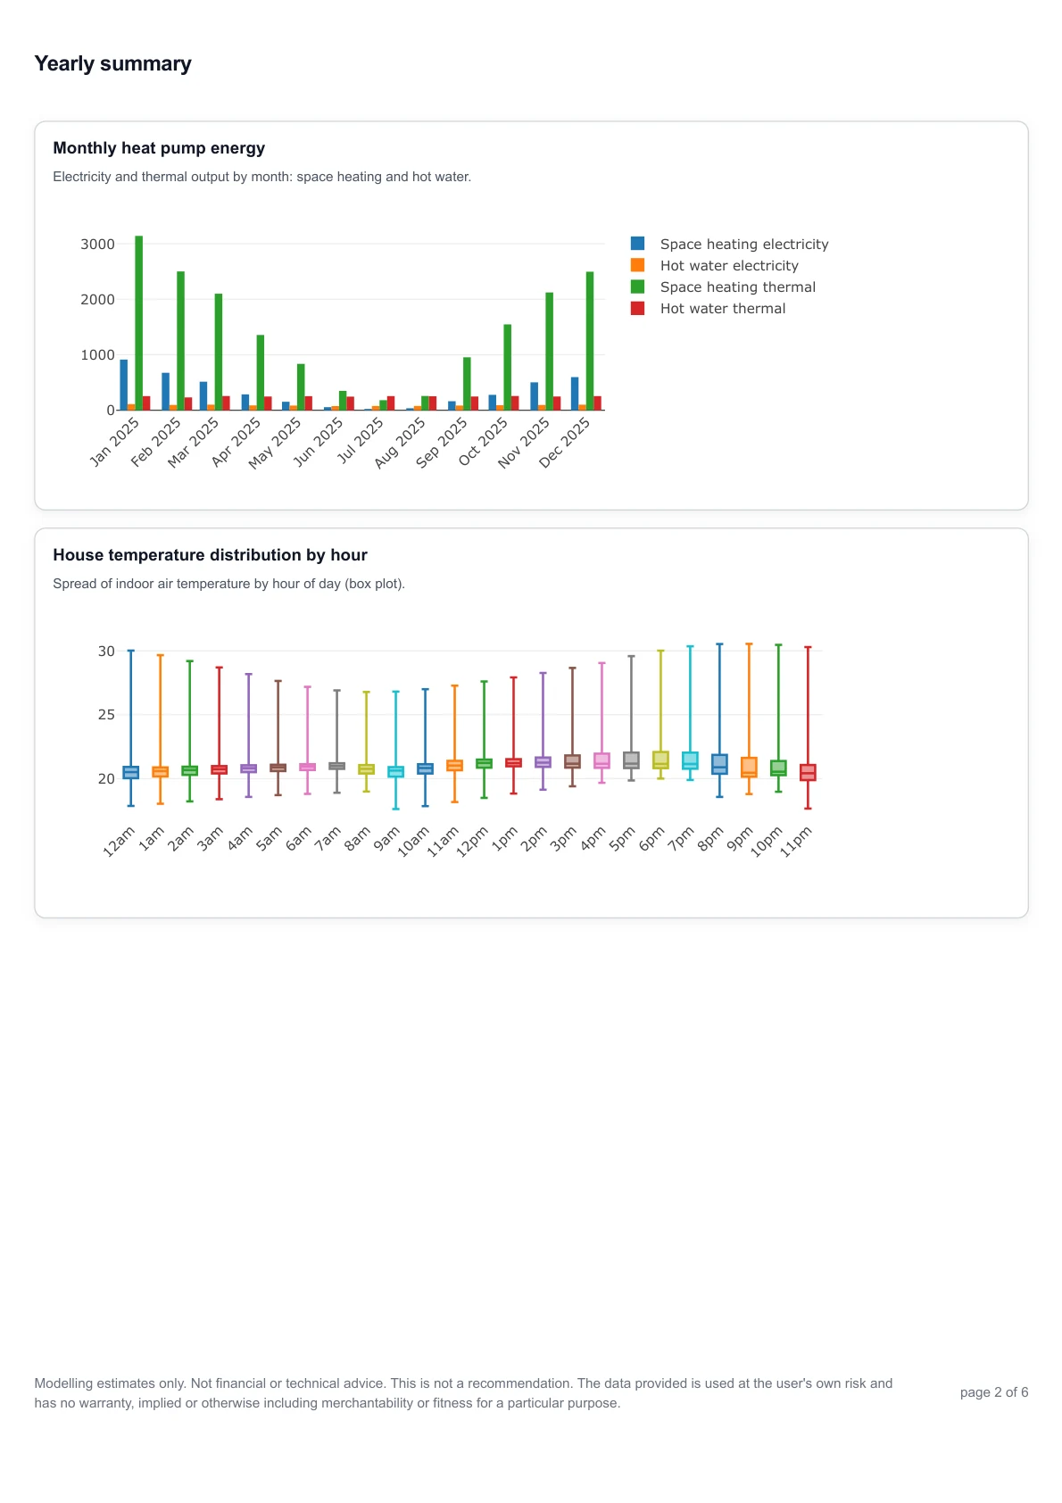Select the Dec 2025 blue electricity bar
Viewport: 1062px width, 1503px height.
pyautogui.click(x=575, y=394)
